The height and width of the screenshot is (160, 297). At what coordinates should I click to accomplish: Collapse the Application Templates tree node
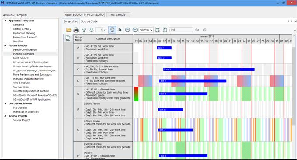point(5,21)
